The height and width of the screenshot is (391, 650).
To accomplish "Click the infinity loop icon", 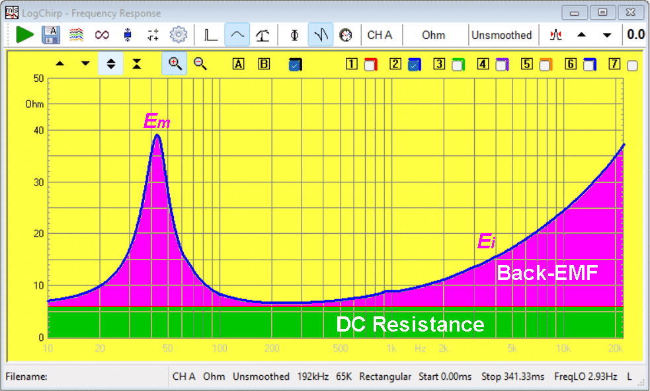I will coord(102,35).
